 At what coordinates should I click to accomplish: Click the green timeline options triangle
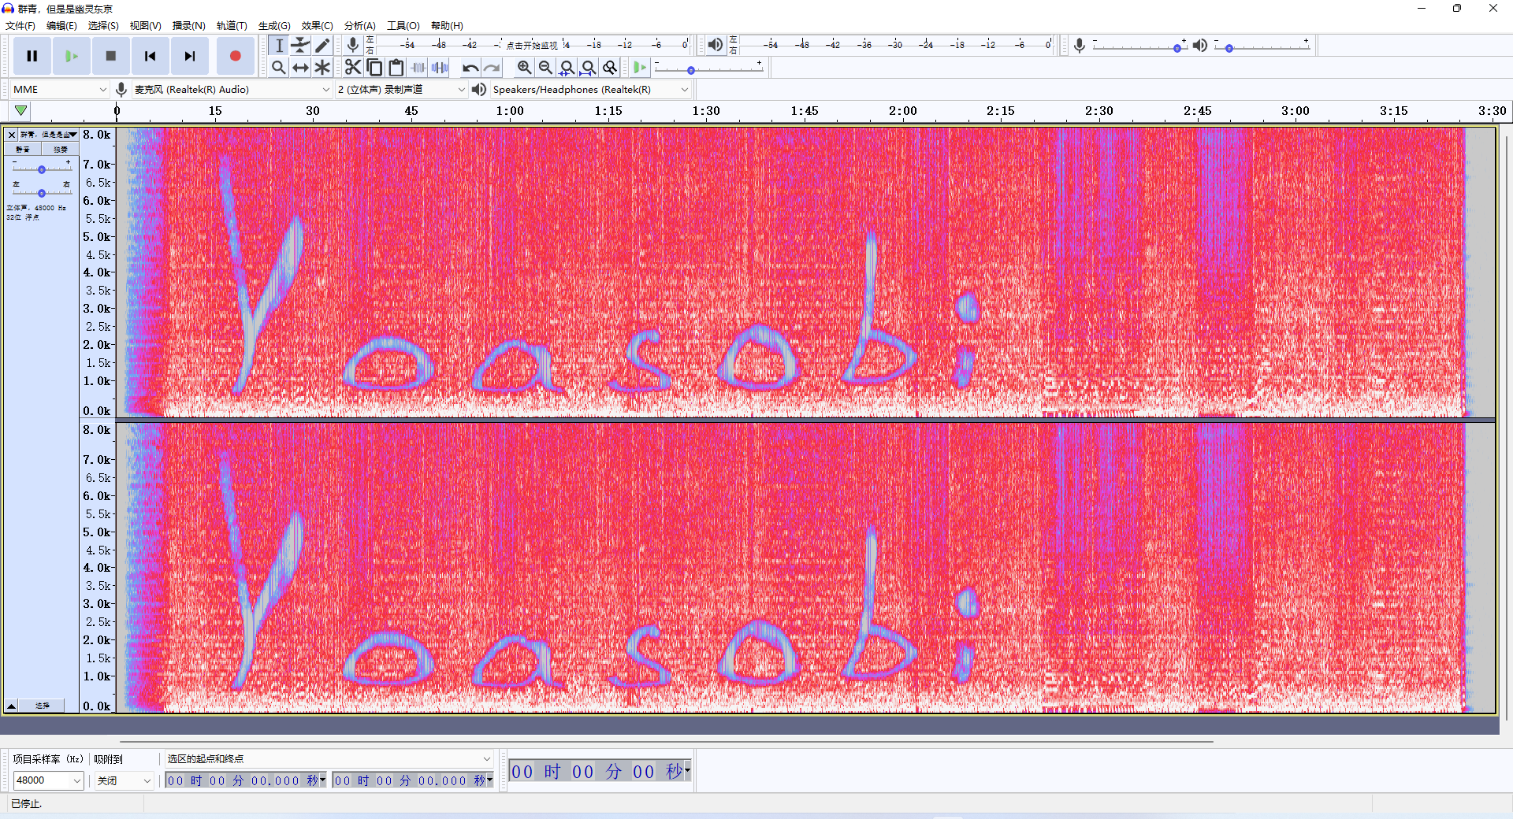(21, 111)
